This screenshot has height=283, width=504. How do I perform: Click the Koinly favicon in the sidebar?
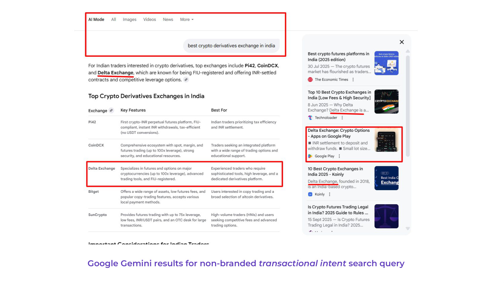point(310,194)
